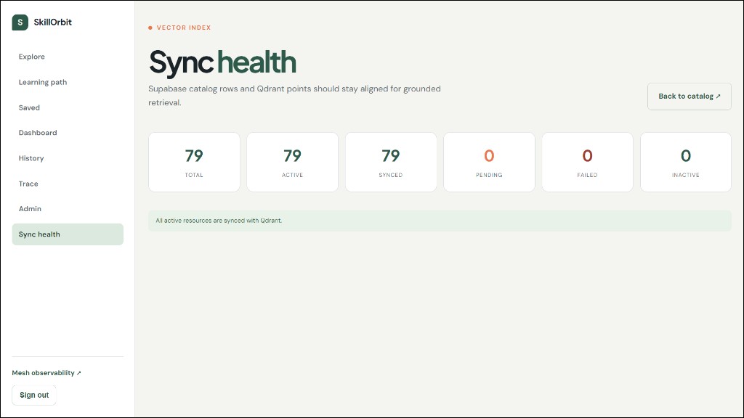This screenshot has height=418, width=744.
Task: Click the SkillOrbit green S logo icon
Action: click(x=20, y=22)
